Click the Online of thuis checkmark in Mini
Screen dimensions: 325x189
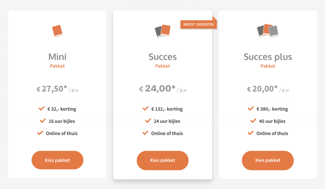click(x=40, y=133)
